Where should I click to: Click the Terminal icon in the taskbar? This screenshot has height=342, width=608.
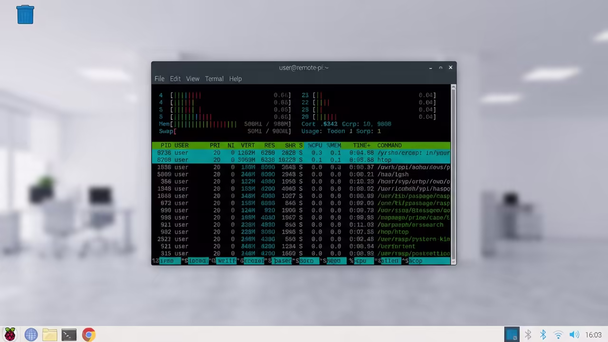pyautogui.click(x=69, y=334)
